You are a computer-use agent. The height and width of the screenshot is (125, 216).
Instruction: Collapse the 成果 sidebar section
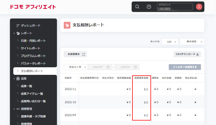tap(14, 78)
